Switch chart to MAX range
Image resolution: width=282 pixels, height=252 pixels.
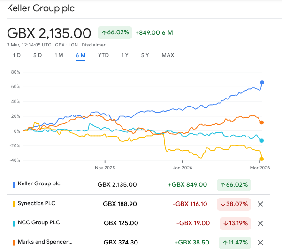[x=168, y=55]
